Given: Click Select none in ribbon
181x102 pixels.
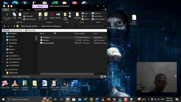Looking at the screenshot, I should click(x=97, y=16).
